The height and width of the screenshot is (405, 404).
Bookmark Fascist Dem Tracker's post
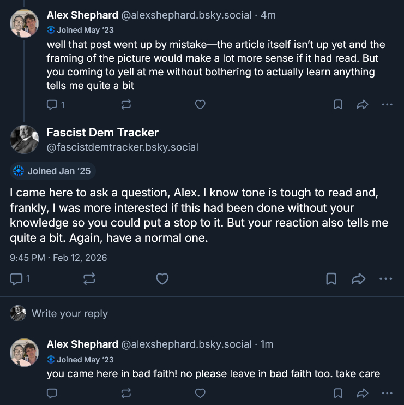click(x=331, y=279)
